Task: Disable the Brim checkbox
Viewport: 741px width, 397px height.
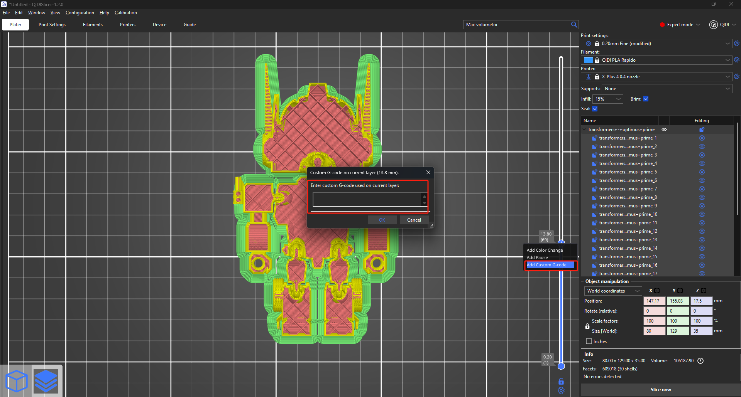Action: (646, 99)
